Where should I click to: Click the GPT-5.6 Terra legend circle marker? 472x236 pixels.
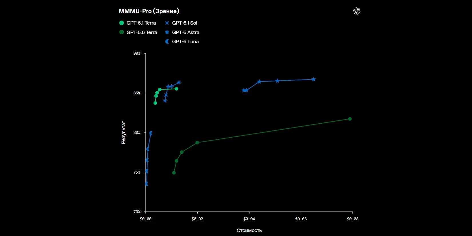[122, 32]
